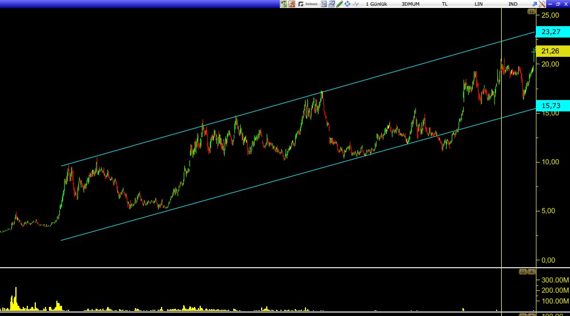Click the first green money toolbar icon
Screen dimensions: 570x316
(x=283, y=4)
